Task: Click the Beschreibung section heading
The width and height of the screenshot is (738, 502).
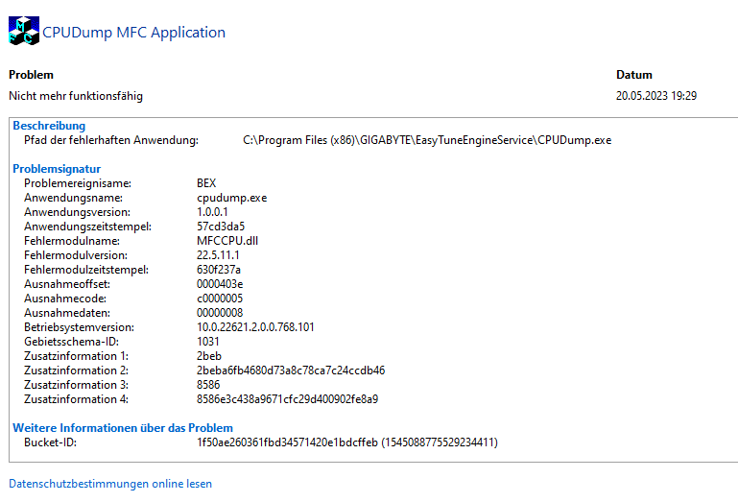Action: click(x=49, y=126)
